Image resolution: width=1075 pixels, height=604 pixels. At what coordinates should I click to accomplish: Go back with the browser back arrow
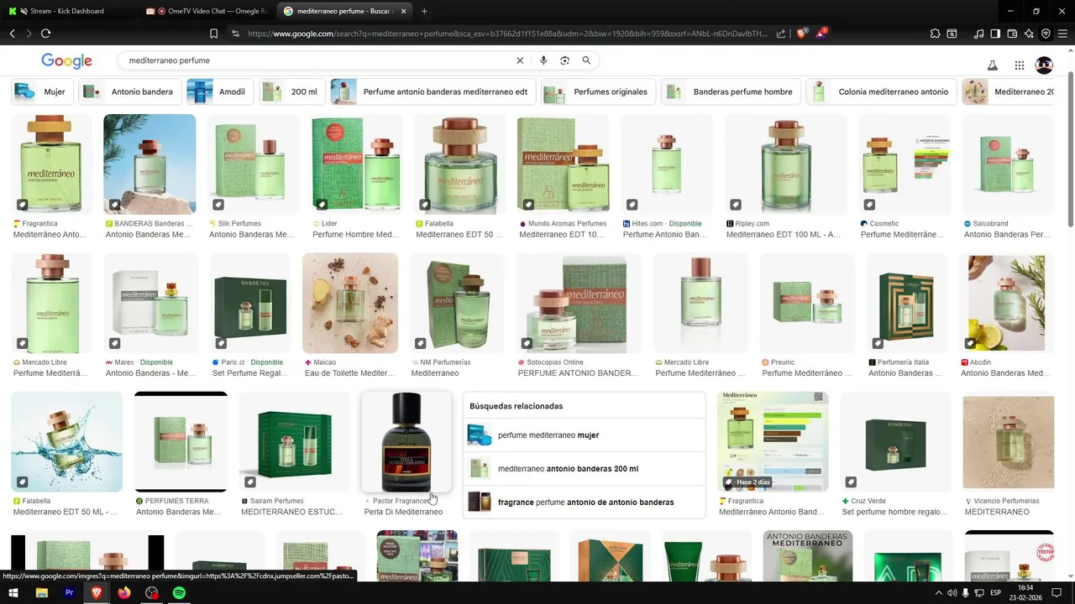13,34
